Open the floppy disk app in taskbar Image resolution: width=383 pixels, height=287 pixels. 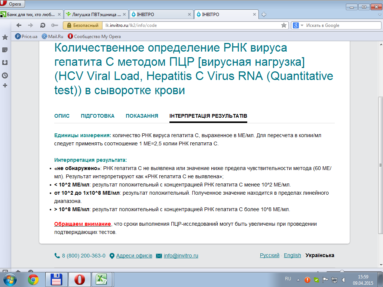(56, 280)
